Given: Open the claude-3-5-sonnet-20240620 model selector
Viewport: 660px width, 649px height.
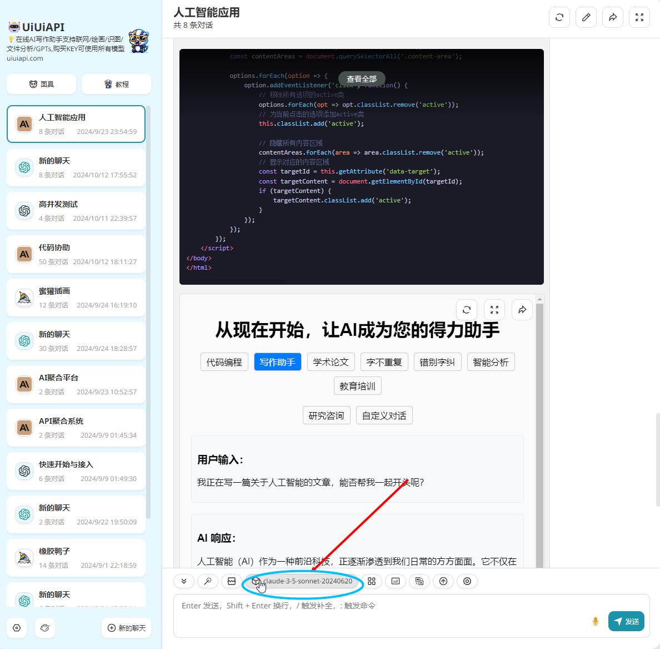Looking at the screenshot, I should [302, 581].
